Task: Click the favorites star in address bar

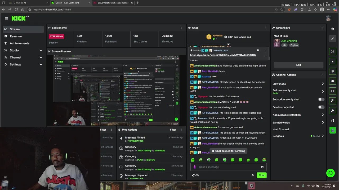Action: tap(282, 9)
